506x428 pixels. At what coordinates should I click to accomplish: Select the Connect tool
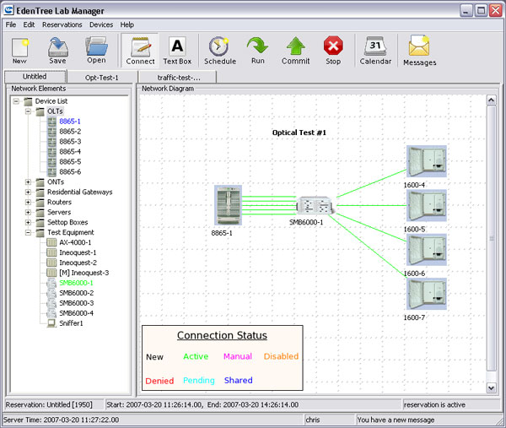[x=140, y=50]
